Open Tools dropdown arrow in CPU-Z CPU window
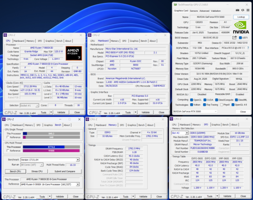This screenshot has width=253, height=200. point(51,112)
